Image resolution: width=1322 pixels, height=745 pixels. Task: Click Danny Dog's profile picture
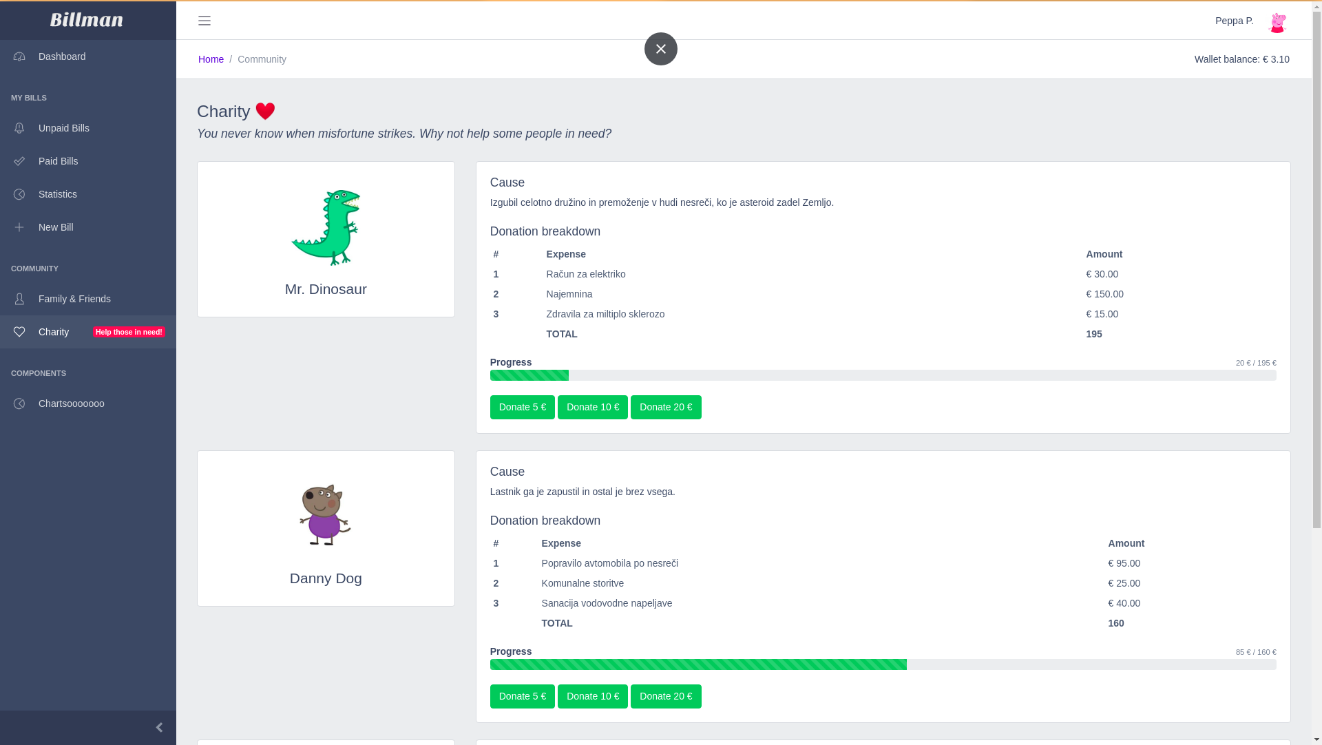[326, 515]
